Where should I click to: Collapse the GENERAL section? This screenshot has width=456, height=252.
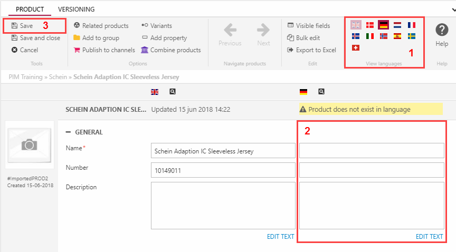click(69, 132)
